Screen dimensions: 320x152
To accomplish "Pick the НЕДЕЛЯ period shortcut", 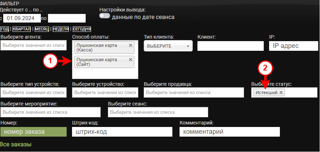I will point(60,29).
